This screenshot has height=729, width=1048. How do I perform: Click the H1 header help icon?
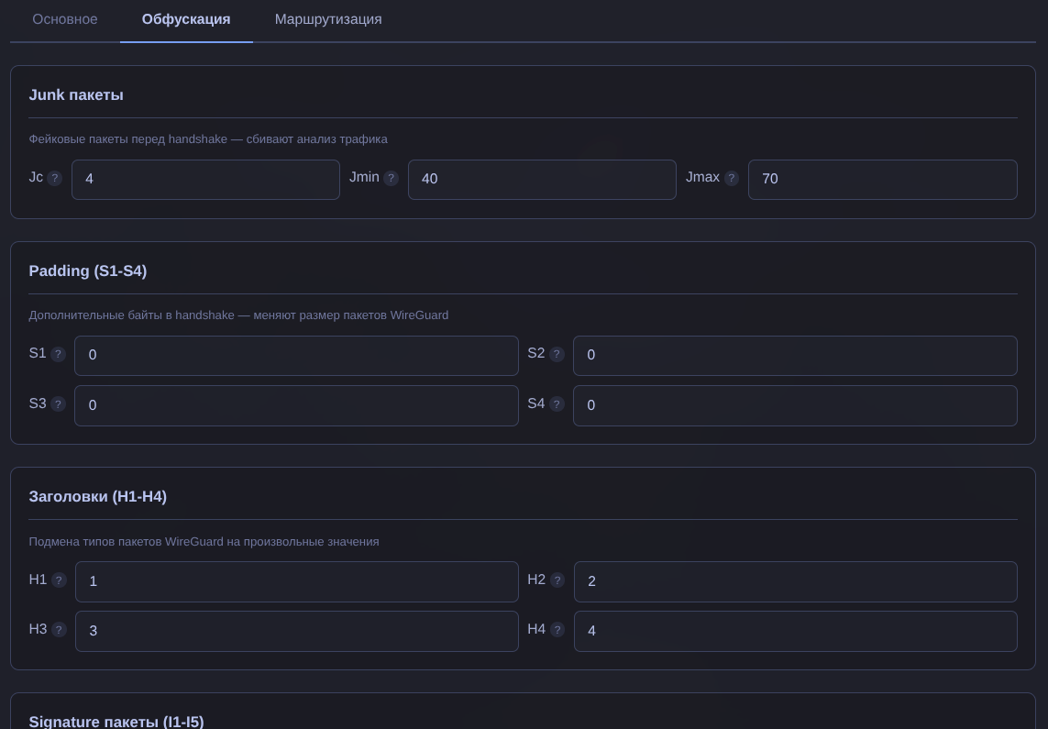point(60,580)
